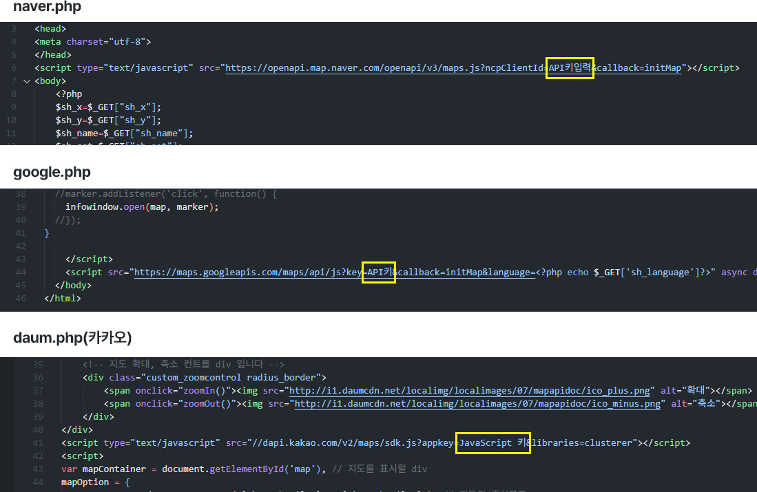757x492 pixels.
Task: Open the daumcdn ico_plus.png image link
Action: [470, 391]
